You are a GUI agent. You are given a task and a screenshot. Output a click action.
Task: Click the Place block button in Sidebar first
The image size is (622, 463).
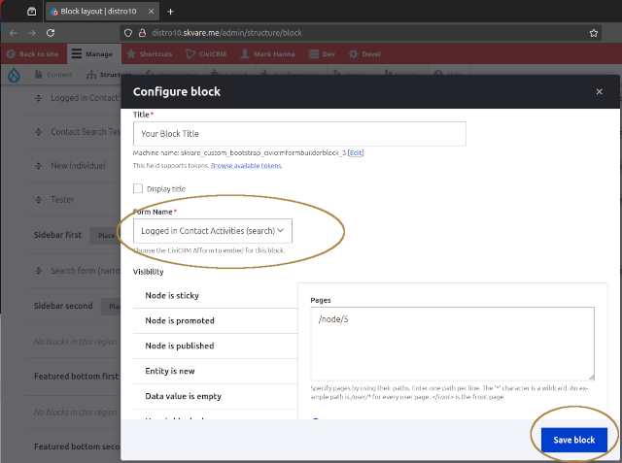pos(106,236)
